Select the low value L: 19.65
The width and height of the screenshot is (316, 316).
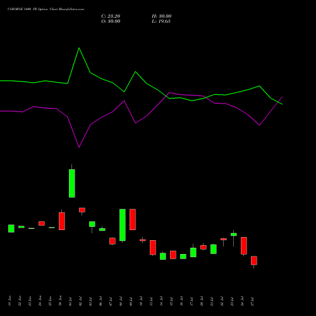(x=161, y=21)
